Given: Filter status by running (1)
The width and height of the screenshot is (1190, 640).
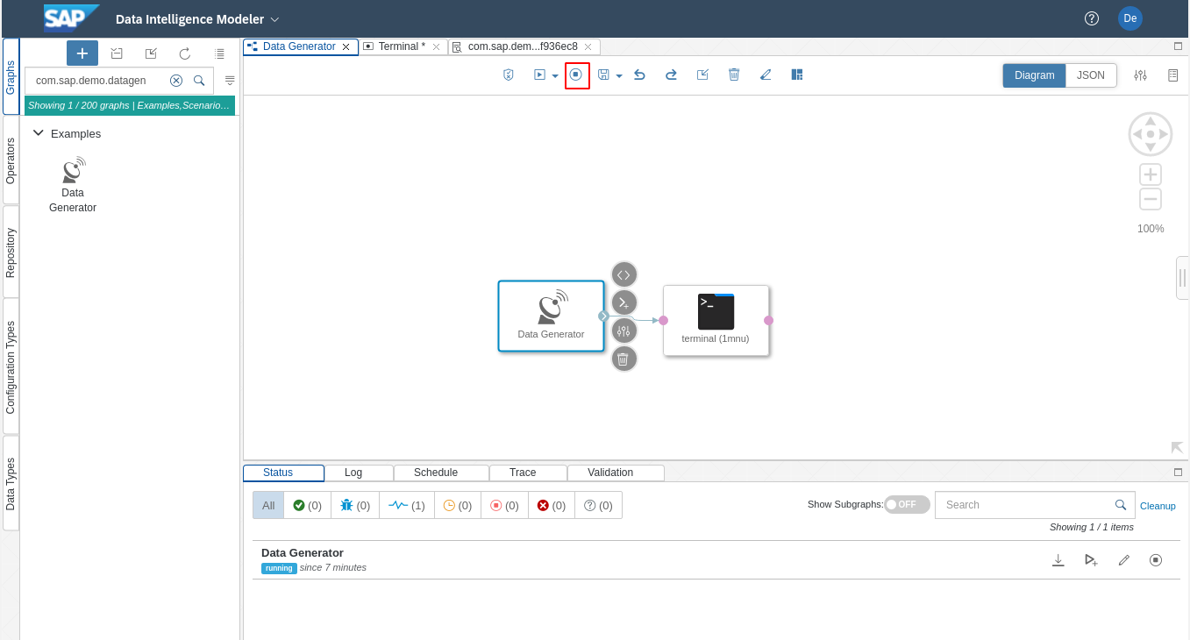Looking at the screenshot, I should (x=407, y=505).
